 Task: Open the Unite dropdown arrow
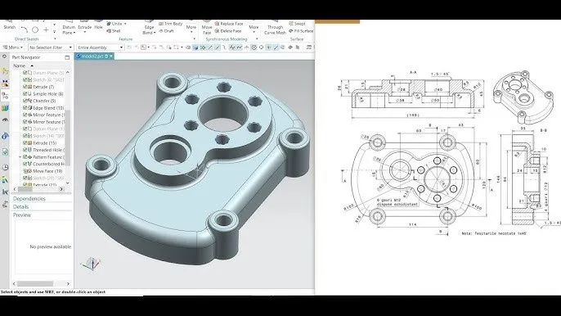coord(125,24)
